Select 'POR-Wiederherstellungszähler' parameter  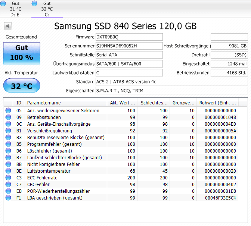pyautogui.click(x=59, y=191)
